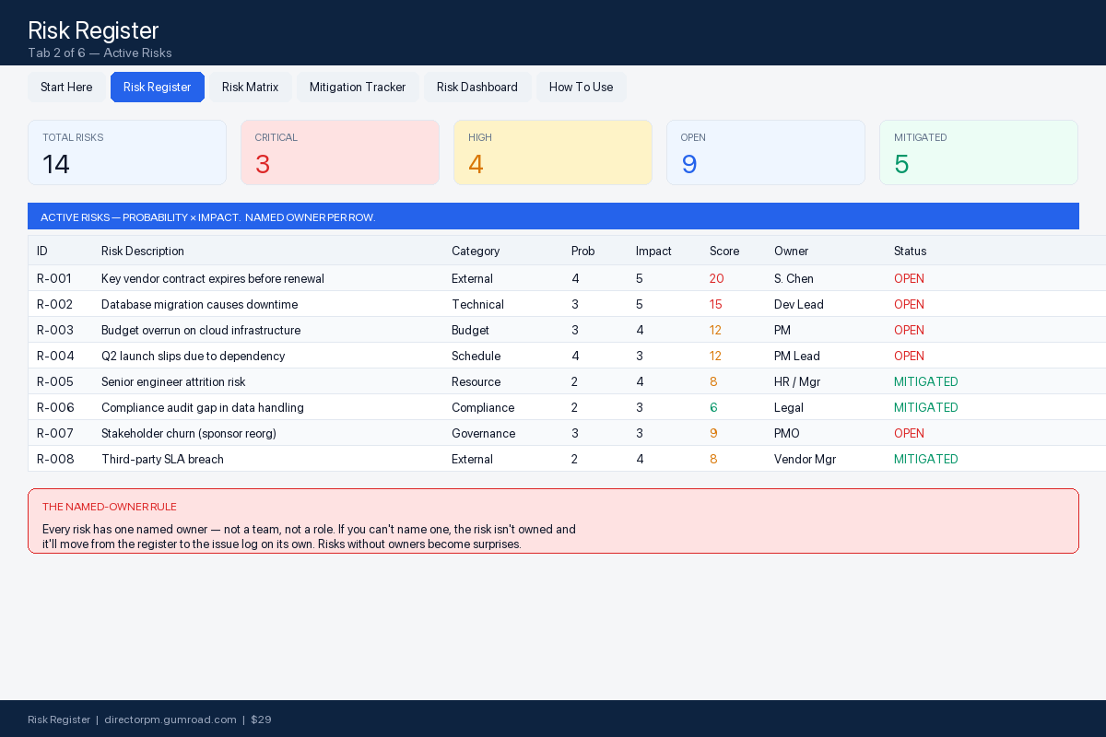Select risk ID R-003
Viewport: 1106px width, 737px height.
(x=55, y=330)
